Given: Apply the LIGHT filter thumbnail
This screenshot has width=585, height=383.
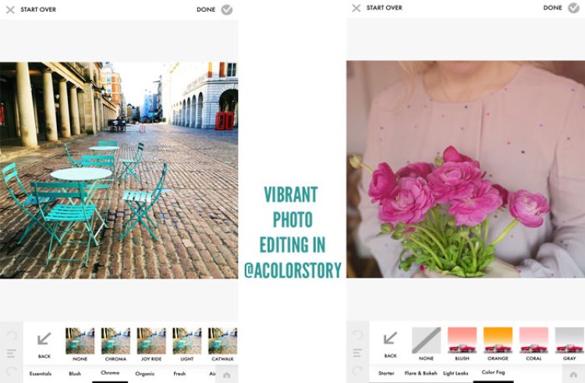Looking at the screenshot, I should (x=187, y=341).
